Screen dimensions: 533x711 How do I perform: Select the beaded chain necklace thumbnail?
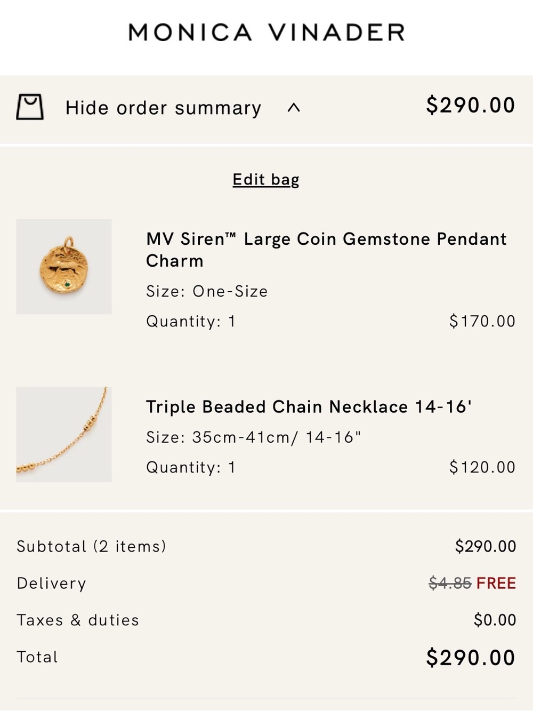point(64,434)
